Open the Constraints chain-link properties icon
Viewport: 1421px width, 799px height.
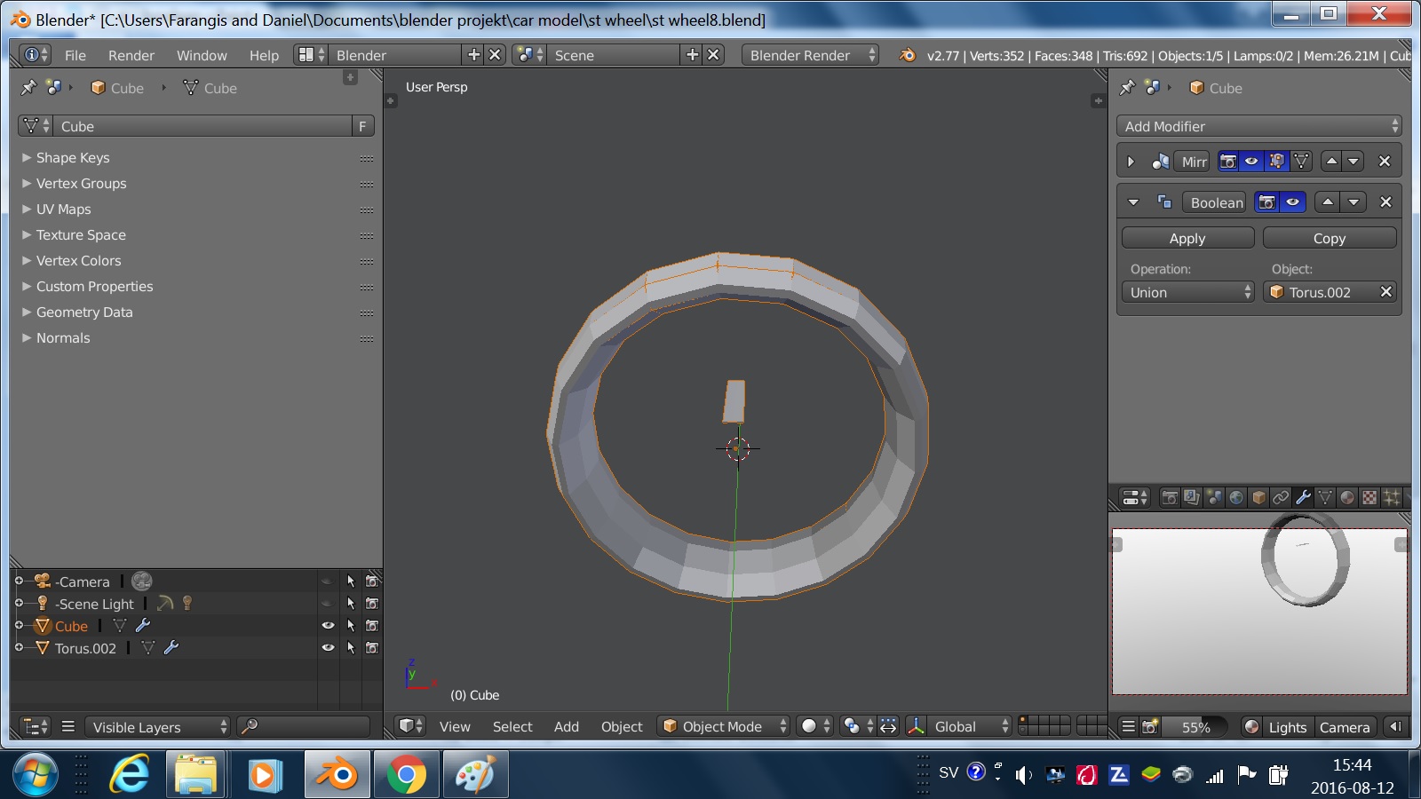(x=1281, y=498)
